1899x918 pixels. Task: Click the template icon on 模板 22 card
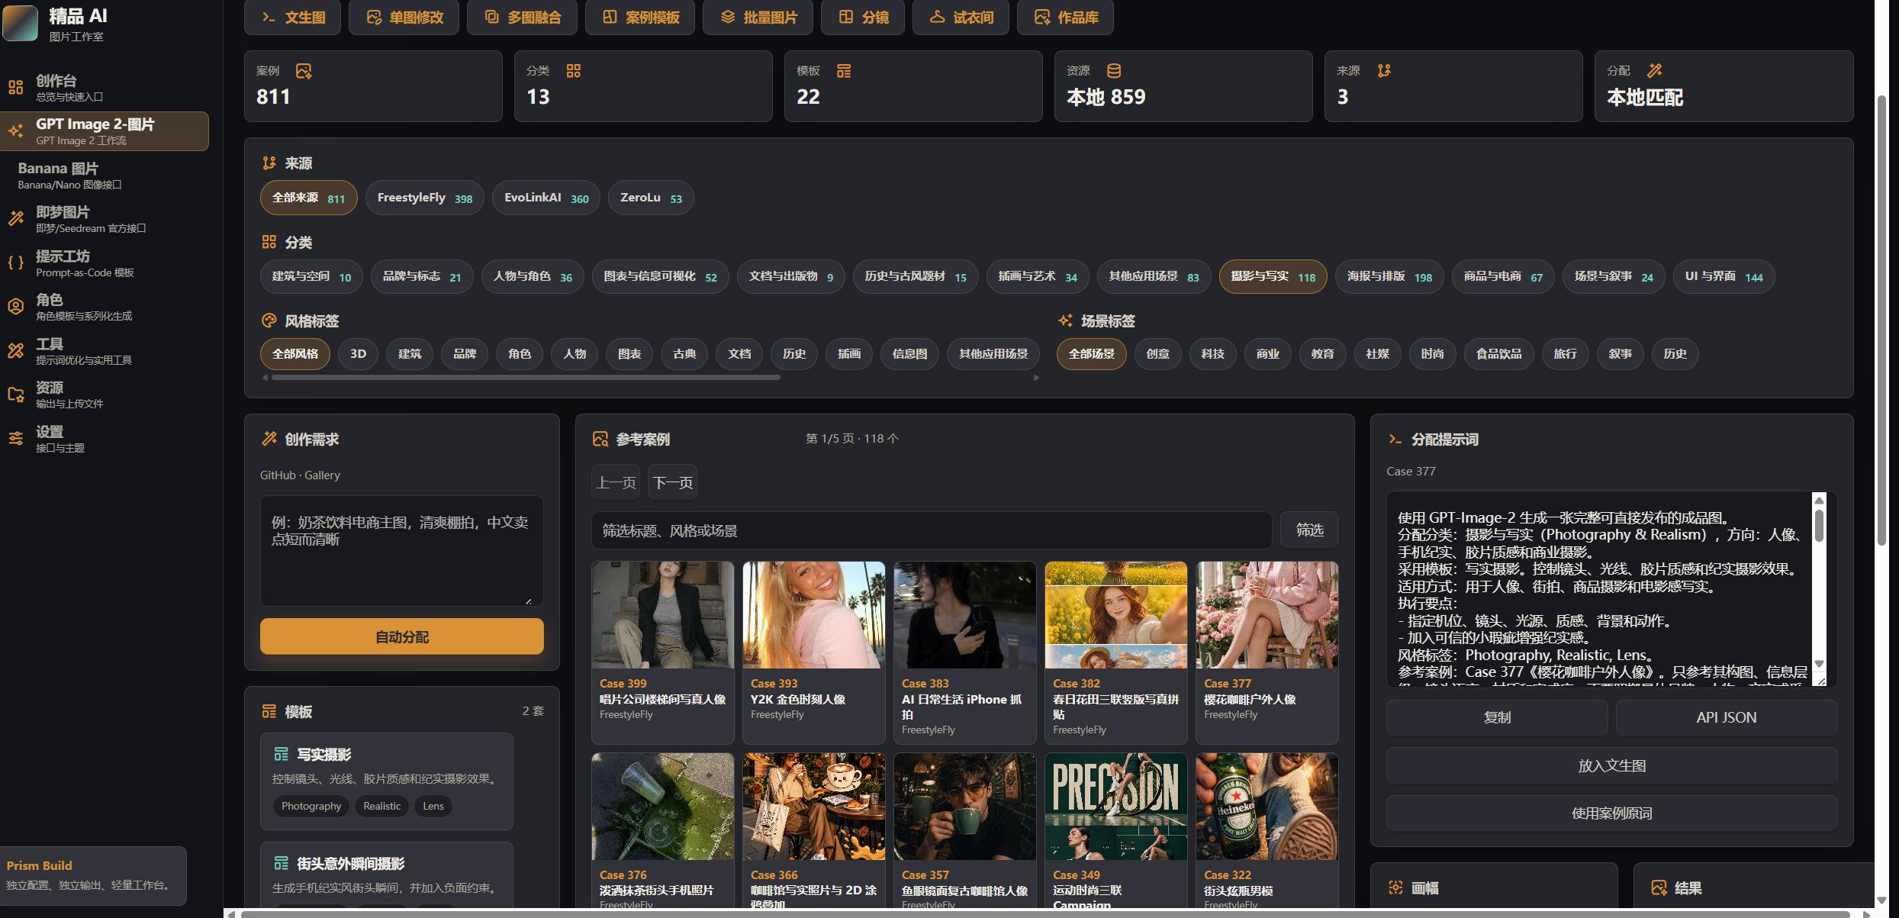click(x=844, y=71)
